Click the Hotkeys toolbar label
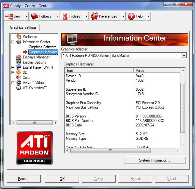 (45, 16)
